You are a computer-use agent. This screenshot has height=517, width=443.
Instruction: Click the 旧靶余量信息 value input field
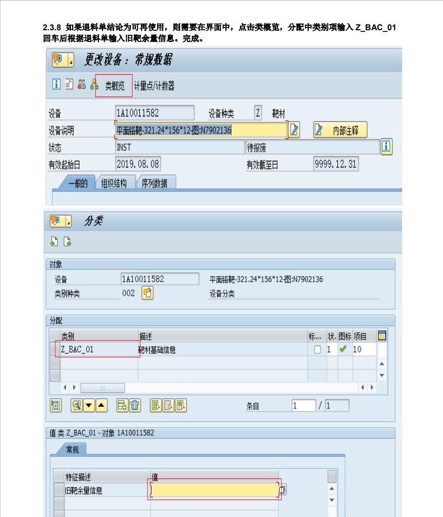click(x=214, y=490)
